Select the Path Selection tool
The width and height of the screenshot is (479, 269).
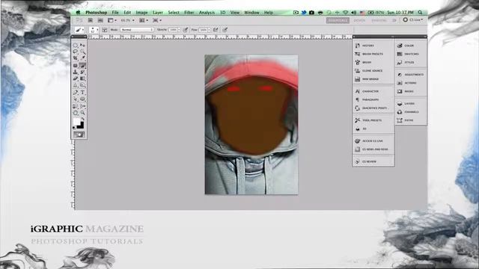(76, 99)
